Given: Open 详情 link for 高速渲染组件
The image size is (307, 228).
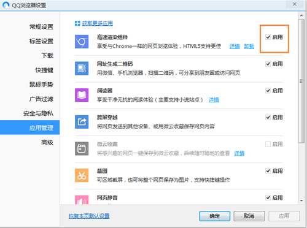Looking at the screenshot, I should click(235, 47).
